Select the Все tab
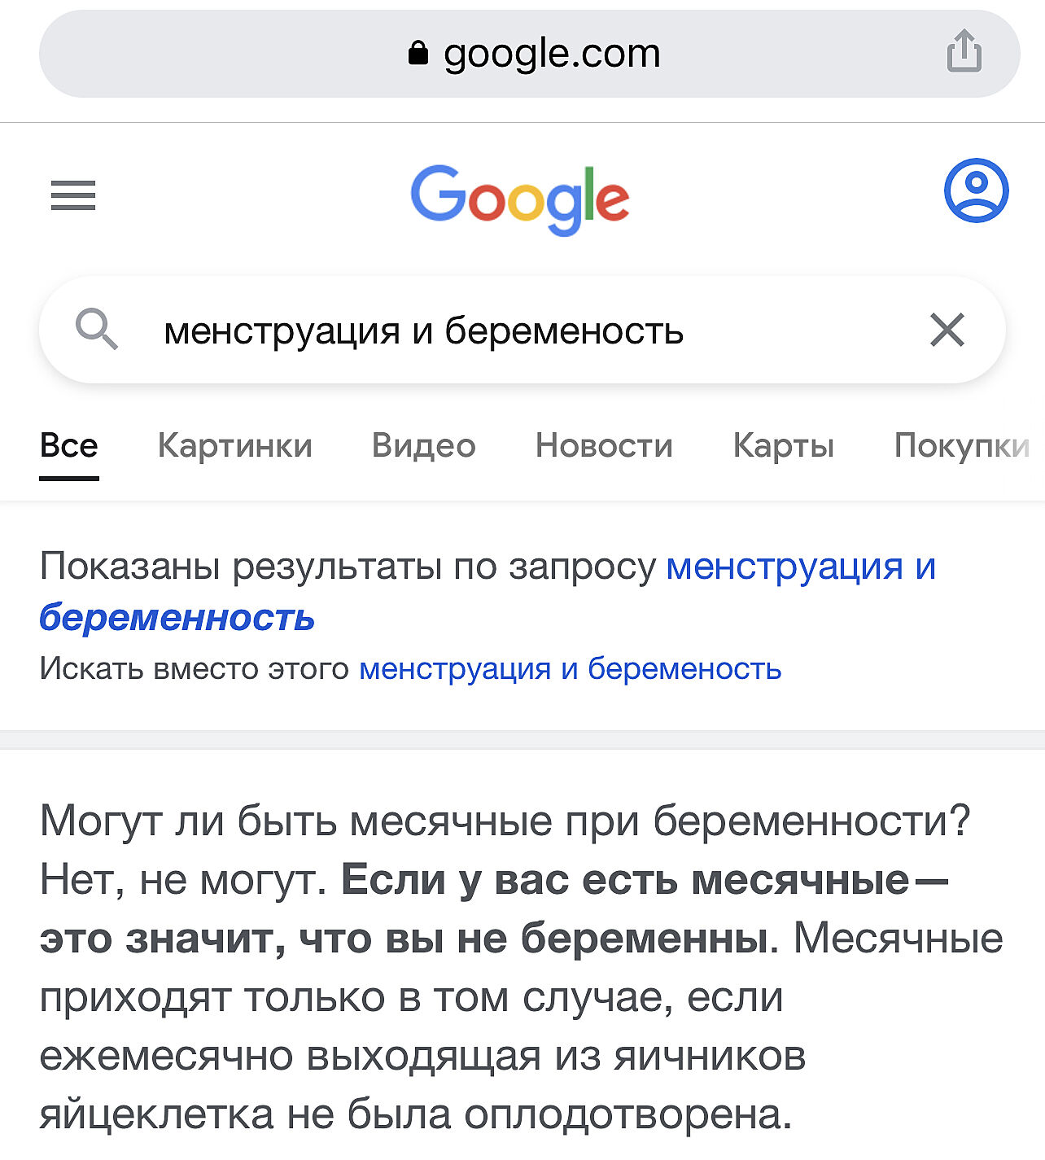Viewport: 1045px width, 1160px height. click(x=69, y=446)
